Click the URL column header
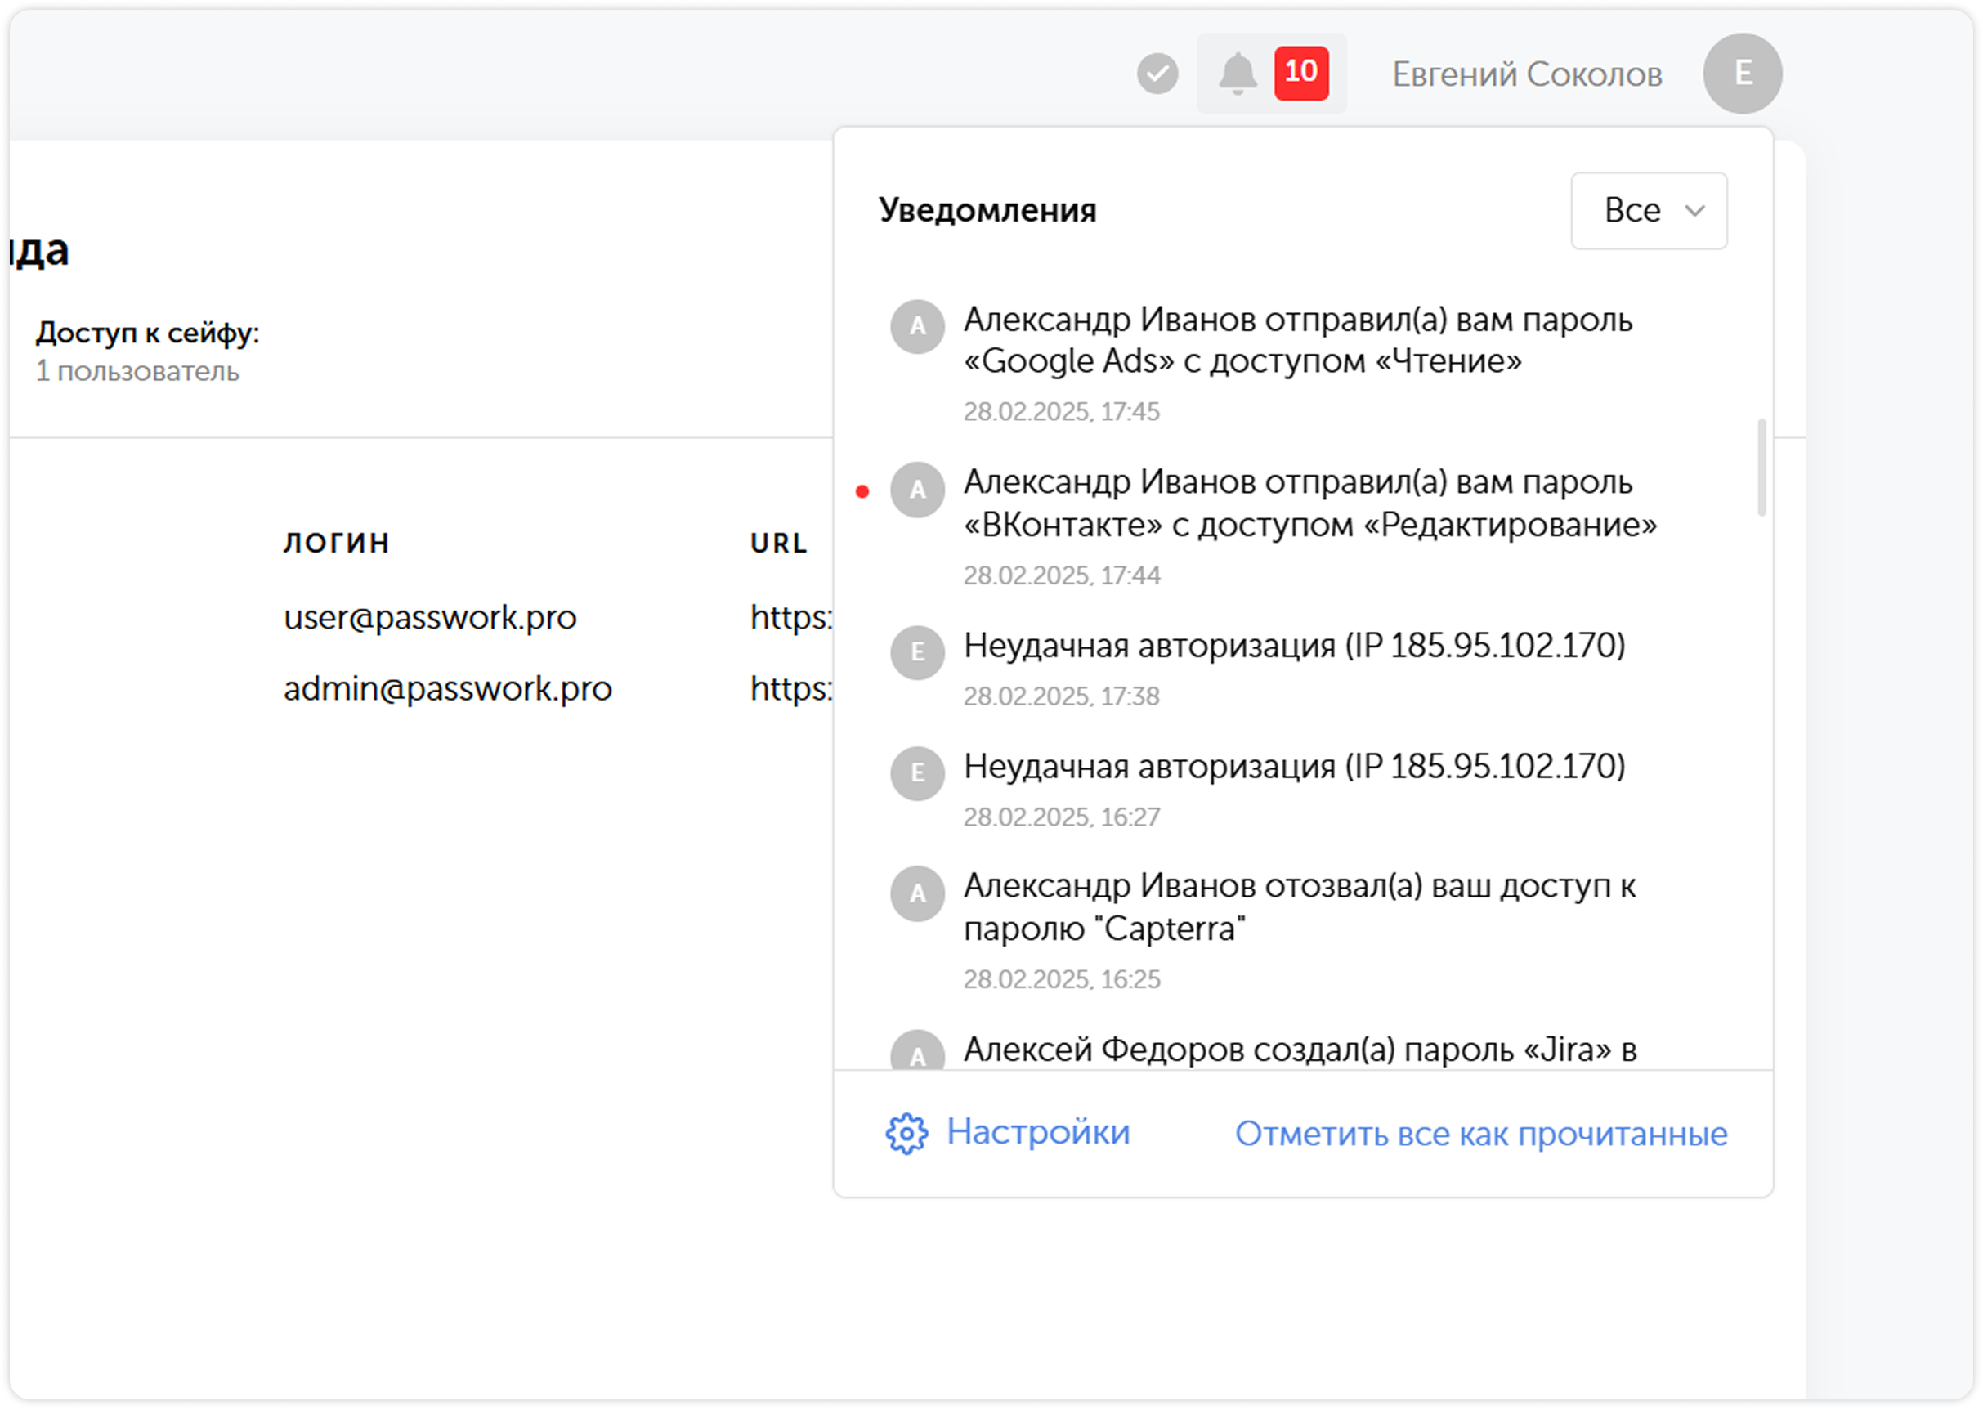 pos(779,544)
